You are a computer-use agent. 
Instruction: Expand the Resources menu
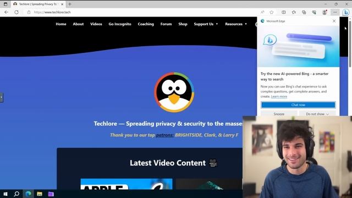pos(236,24)
